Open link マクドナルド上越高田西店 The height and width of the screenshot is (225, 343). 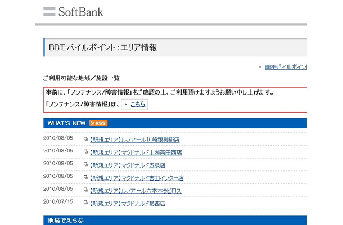click(x=136, y=152)
